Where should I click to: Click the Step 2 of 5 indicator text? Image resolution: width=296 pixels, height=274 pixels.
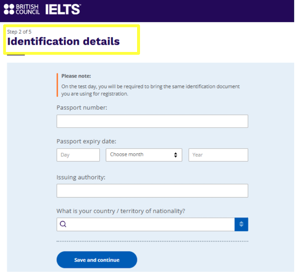coord(19,32)
